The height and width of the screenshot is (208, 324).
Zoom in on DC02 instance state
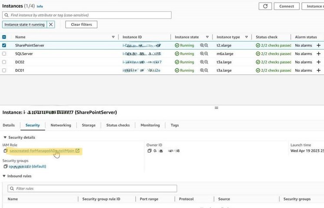click(x=202, y=62)
